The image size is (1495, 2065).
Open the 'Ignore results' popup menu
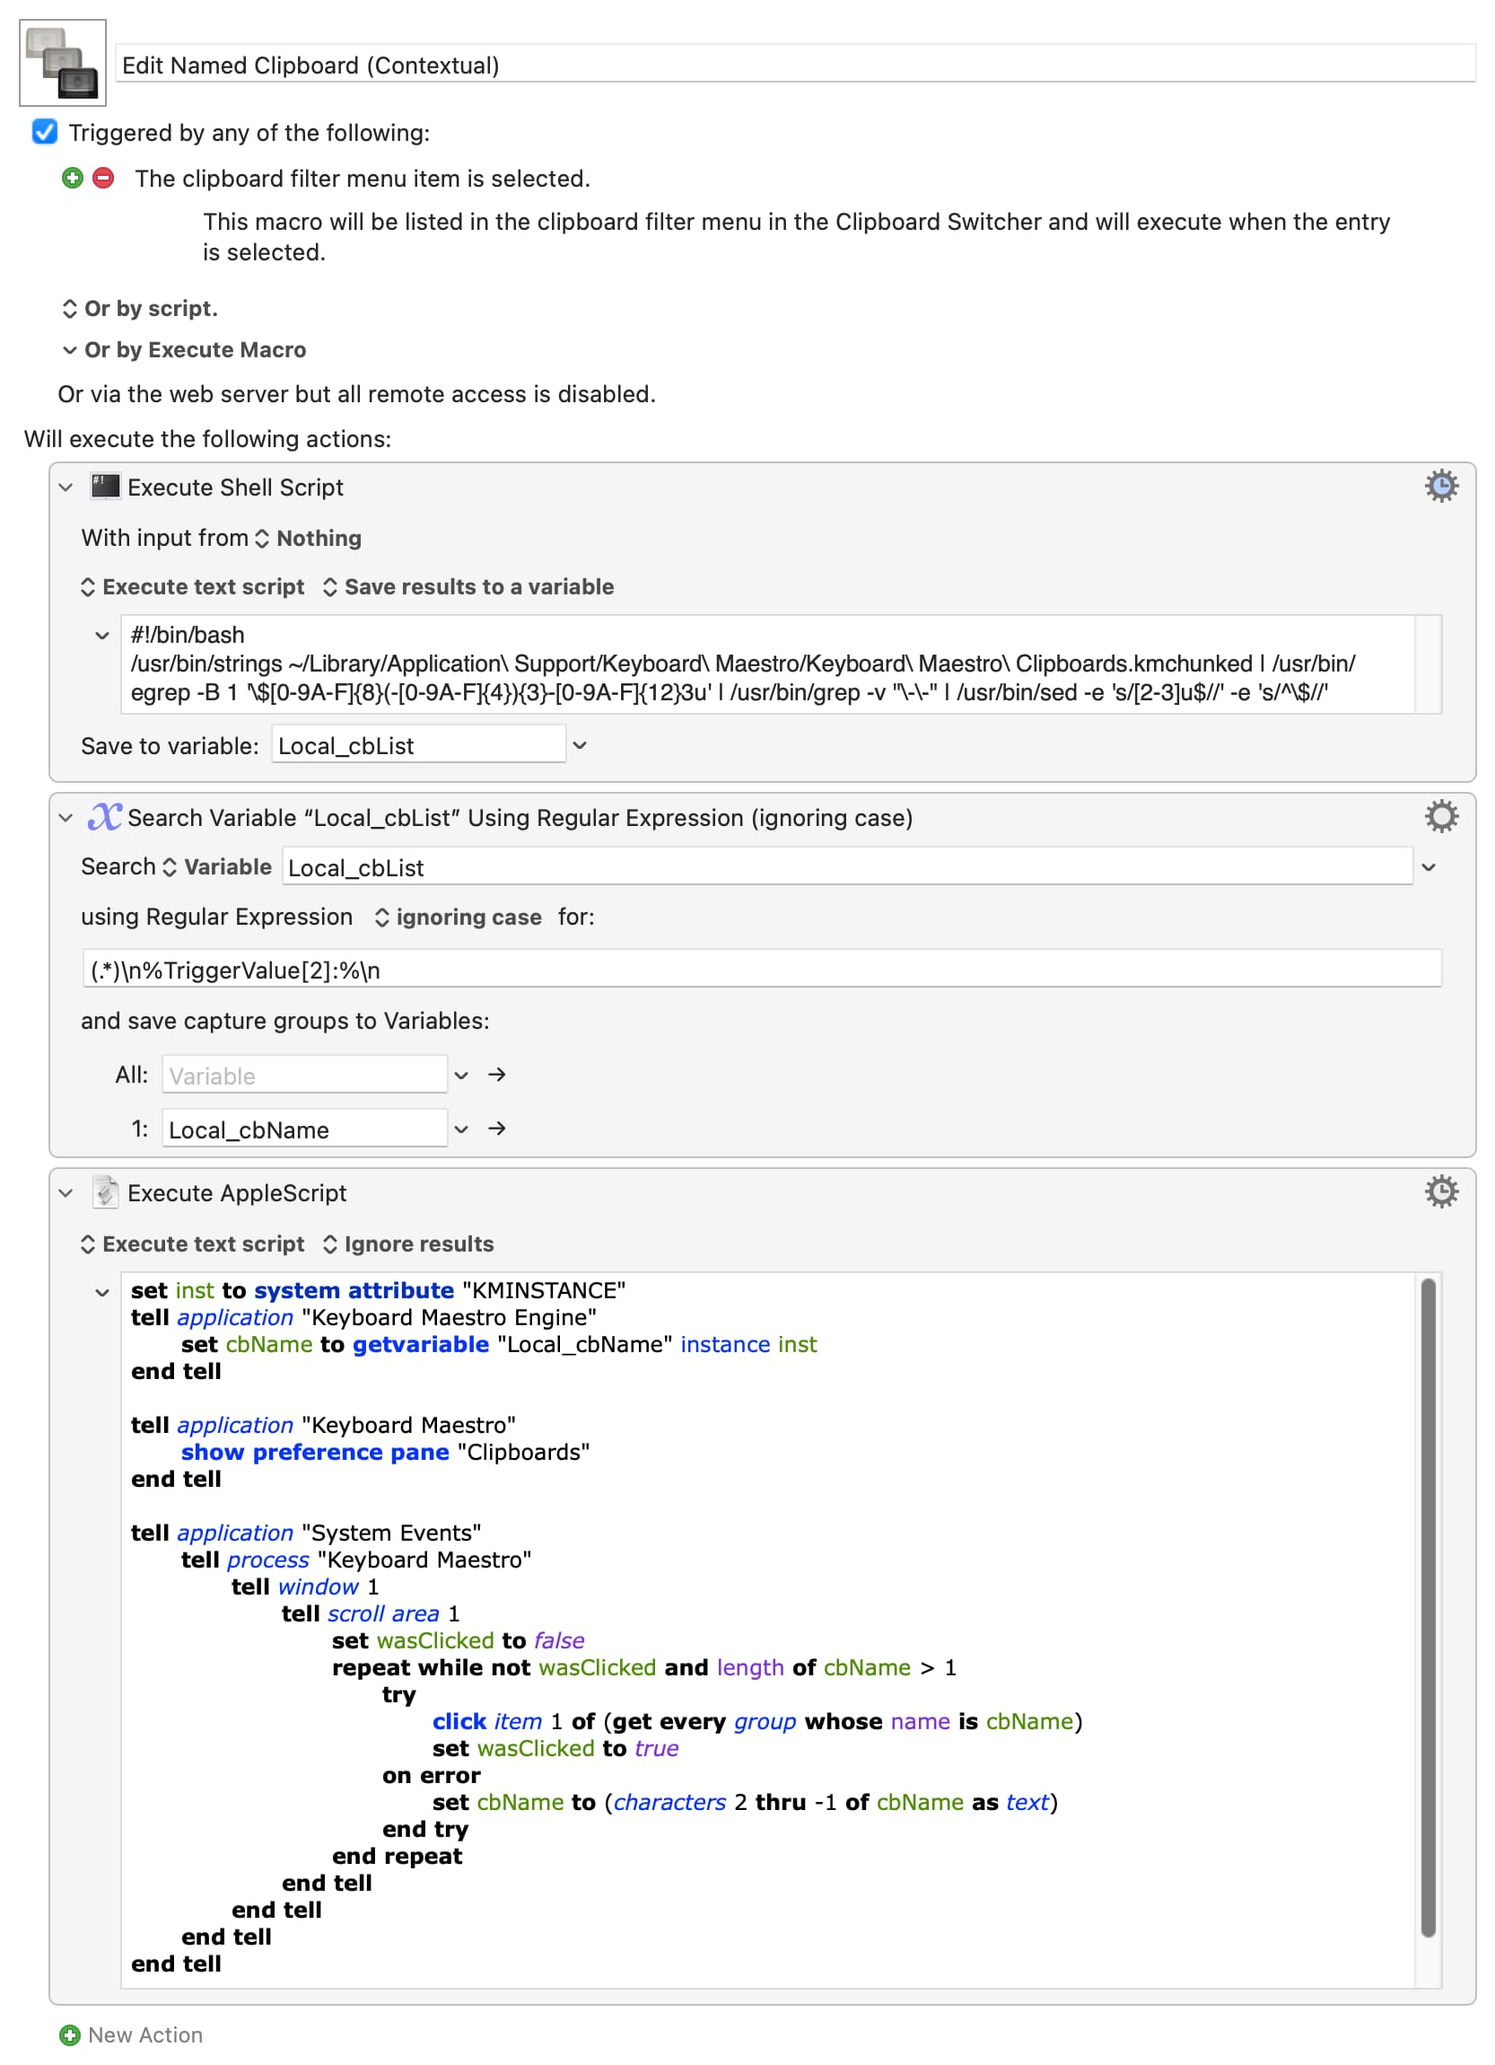tap(408, 1243)
